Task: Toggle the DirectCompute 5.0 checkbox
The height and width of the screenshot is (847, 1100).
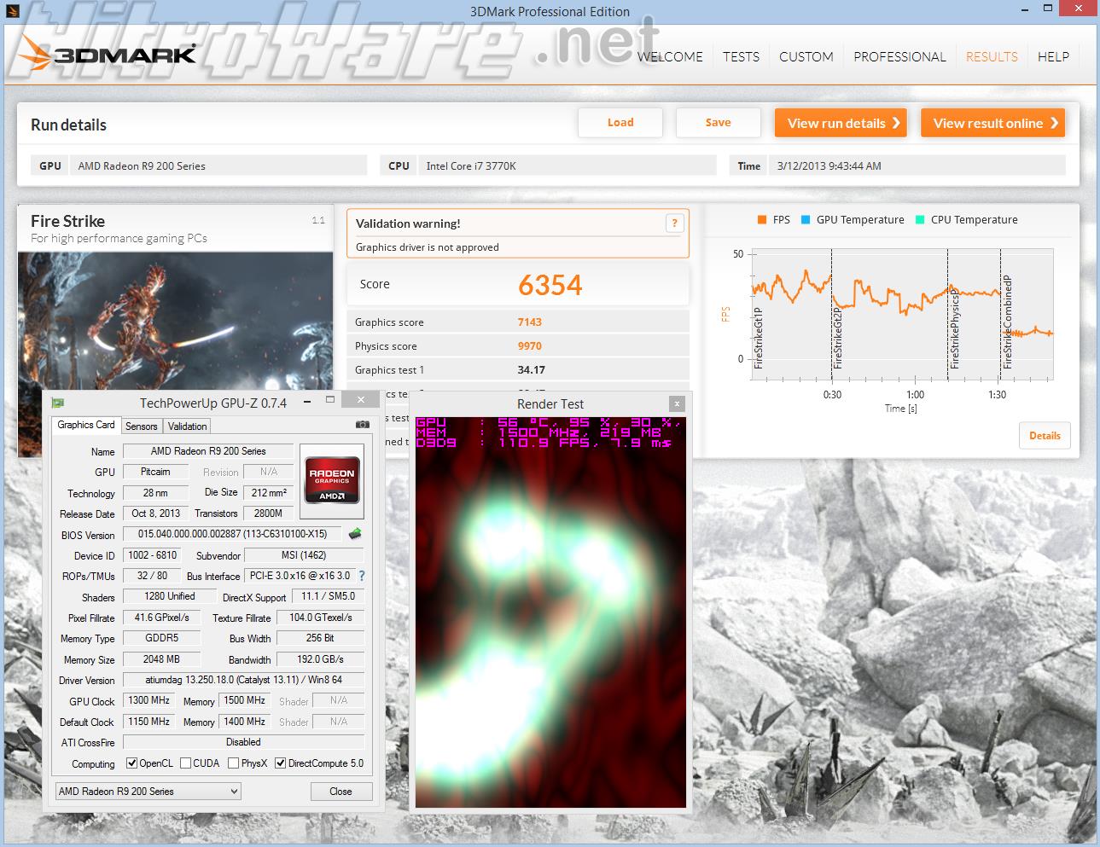Action: (x=280, y=763)
